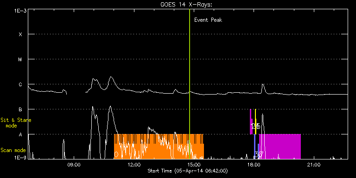Click the 1E-3 top axis value

point(20,11)
